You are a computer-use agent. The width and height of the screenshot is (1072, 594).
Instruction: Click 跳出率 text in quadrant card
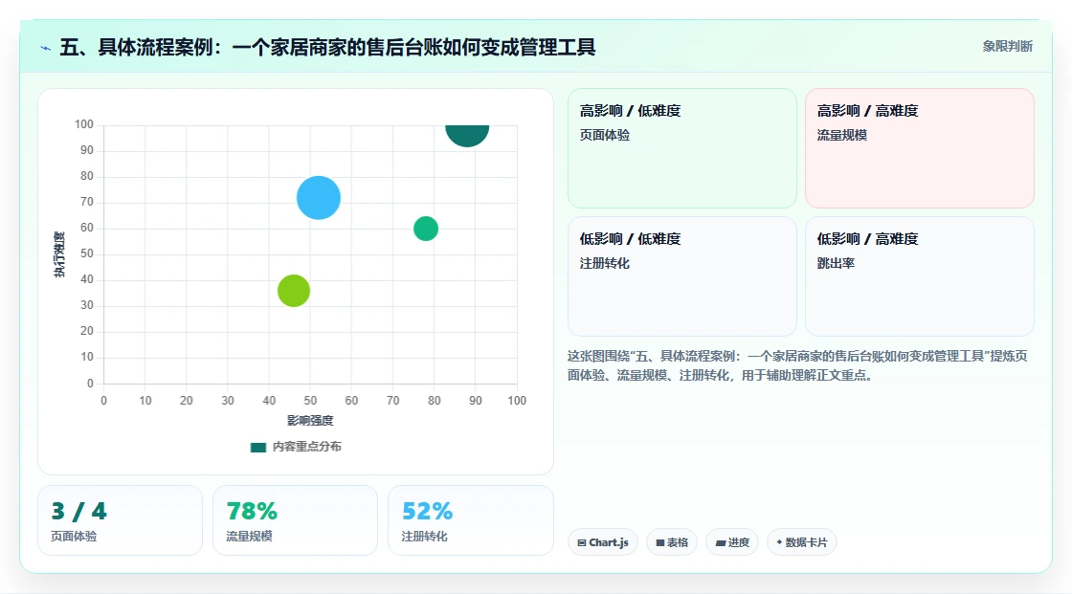pos(836,263)
